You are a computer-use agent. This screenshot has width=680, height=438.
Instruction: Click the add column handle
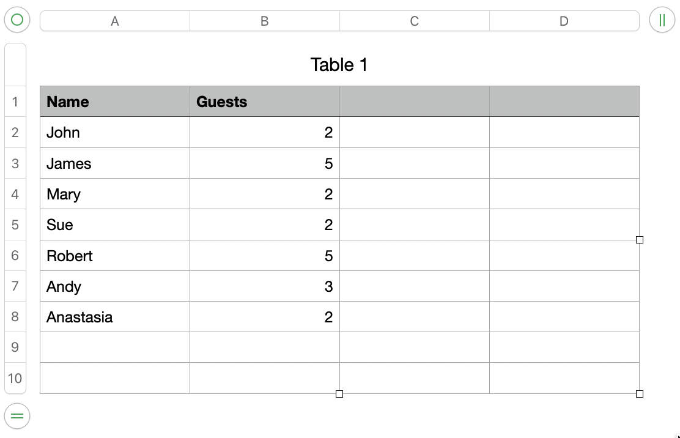click(x=662, y=20)
